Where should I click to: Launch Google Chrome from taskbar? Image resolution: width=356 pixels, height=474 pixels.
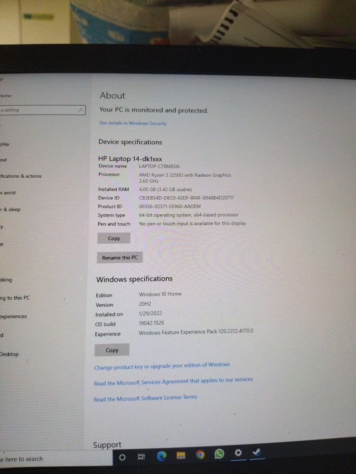click(x=200, y=455)
